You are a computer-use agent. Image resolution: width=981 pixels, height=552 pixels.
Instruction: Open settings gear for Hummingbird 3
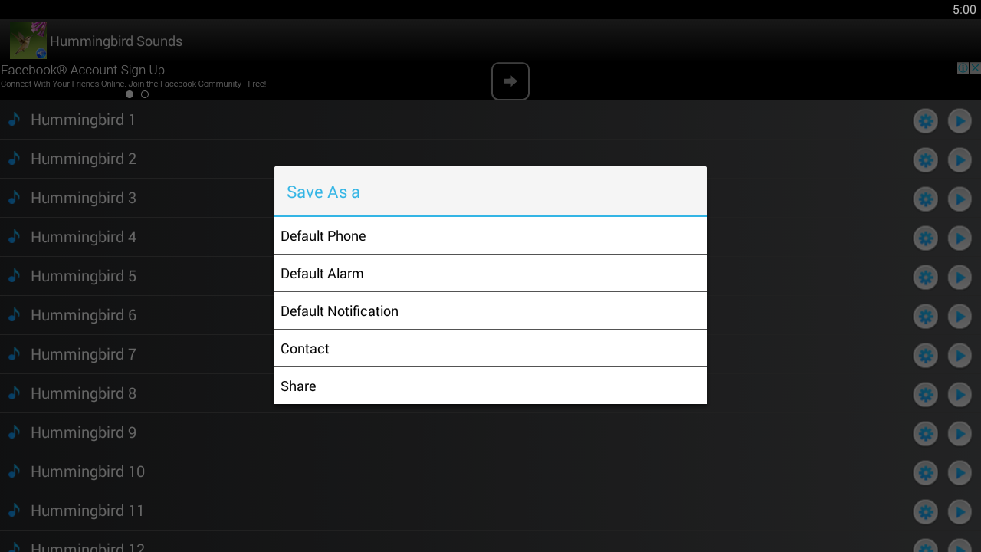click(926, 199)
